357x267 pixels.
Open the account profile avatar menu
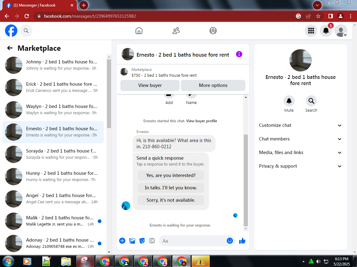click(341, 31)
